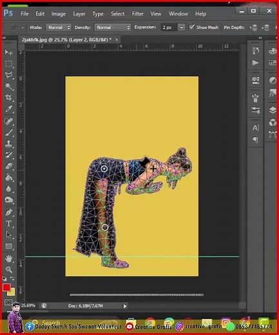Click the puppet pin on upper skirt
Image resolution: width=279 pixels, height=335 pixels.
104,169
